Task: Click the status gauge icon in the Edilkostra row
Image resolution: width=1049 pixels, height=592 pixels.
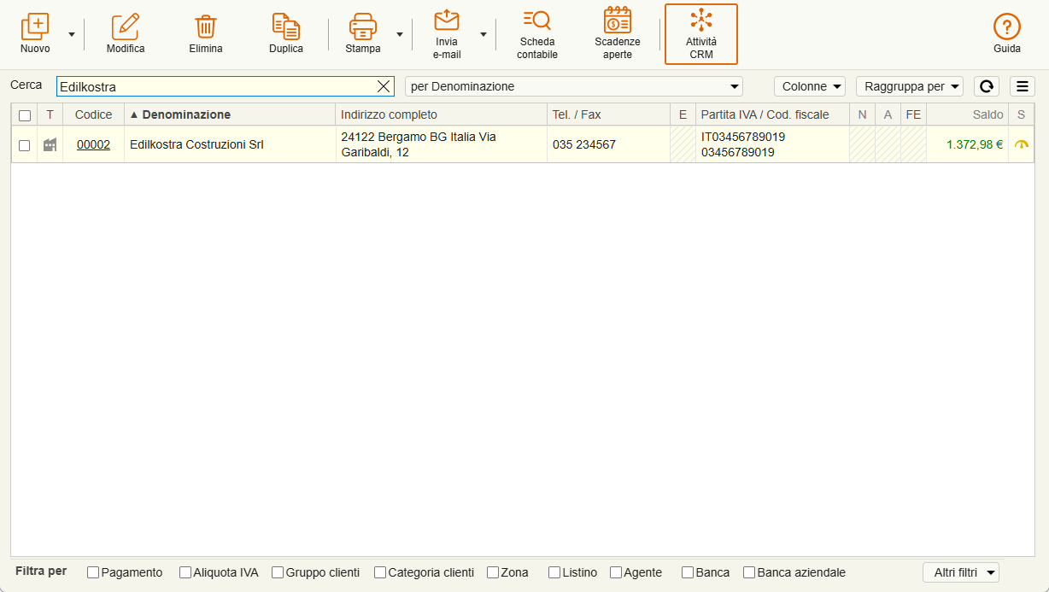Action: pos(1022,144)
